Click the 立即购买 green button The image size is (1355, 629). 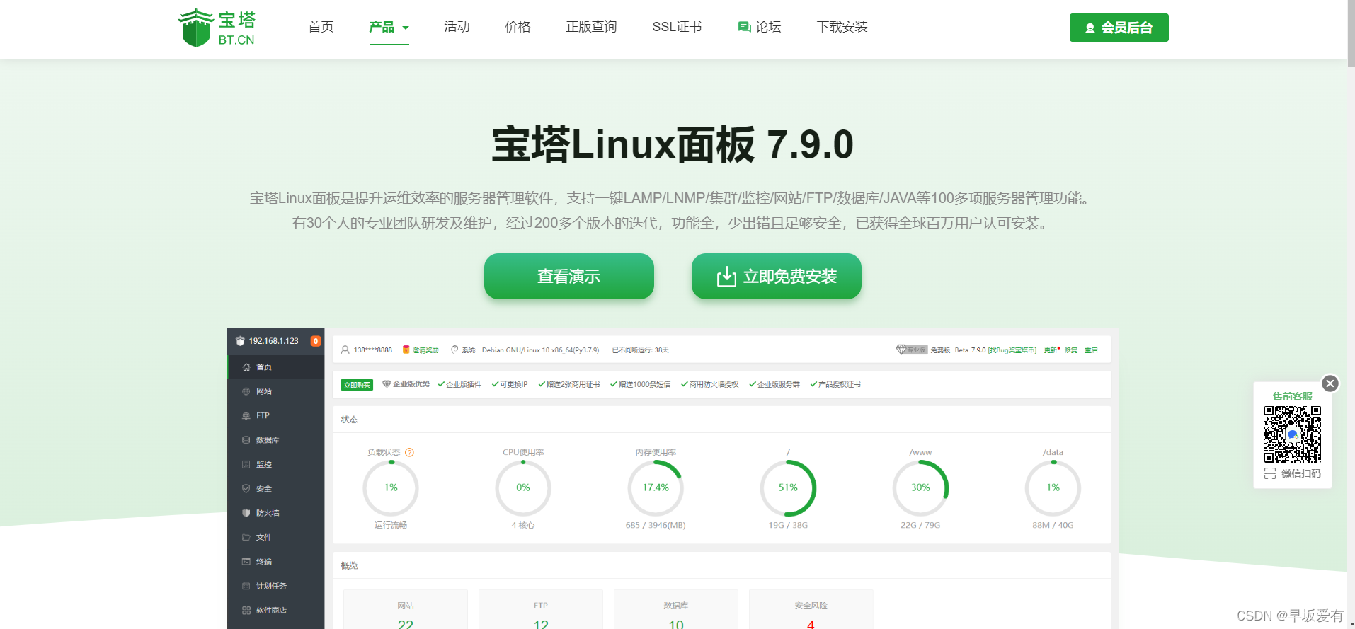(357, 385)
